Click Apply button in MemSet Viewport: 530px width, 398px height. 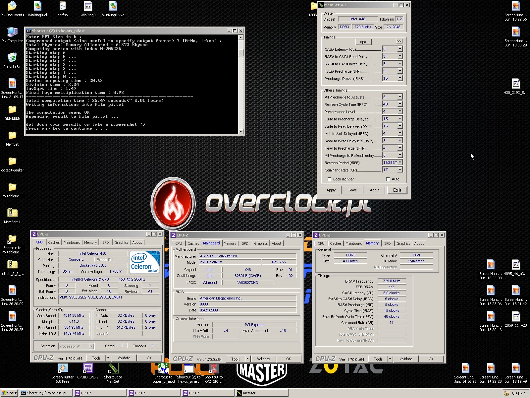[331, 190]
